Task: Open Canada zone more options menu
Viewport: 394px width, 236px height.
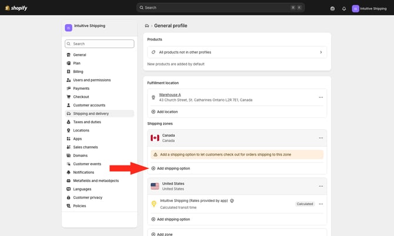Action: point(321,138)
